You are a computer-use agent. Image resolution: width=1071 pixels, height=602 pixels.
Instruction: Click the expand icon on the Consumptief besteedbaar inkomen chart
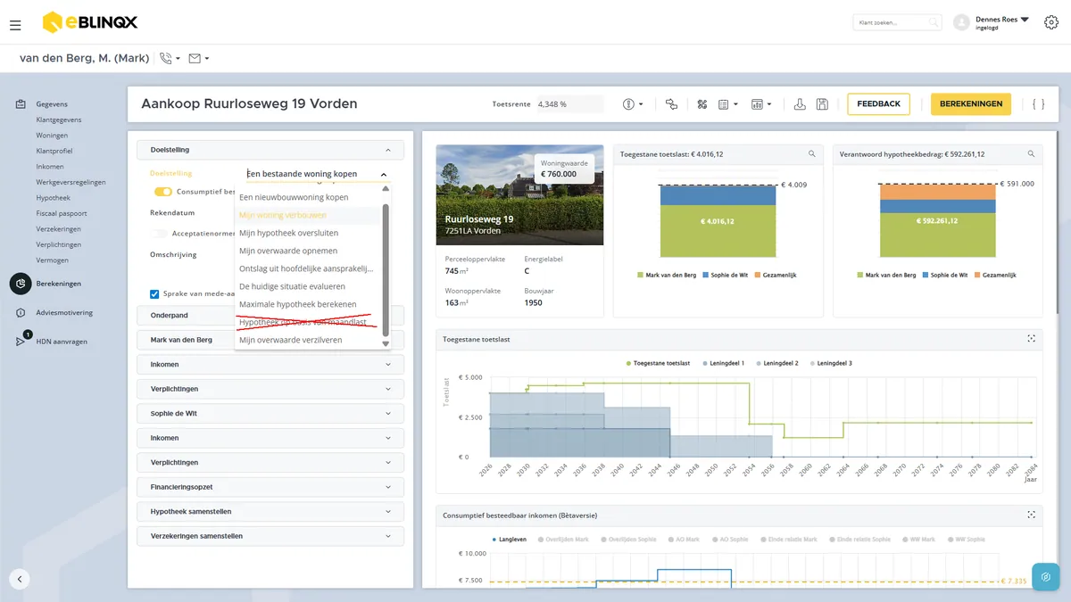[1031, 515]
